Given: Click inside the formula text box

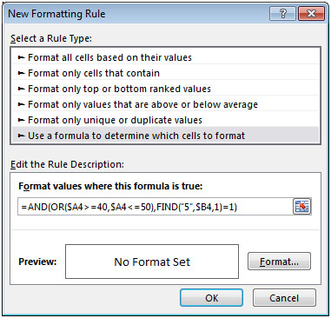Looking at the screenshot, I should (x=156, y=207).
